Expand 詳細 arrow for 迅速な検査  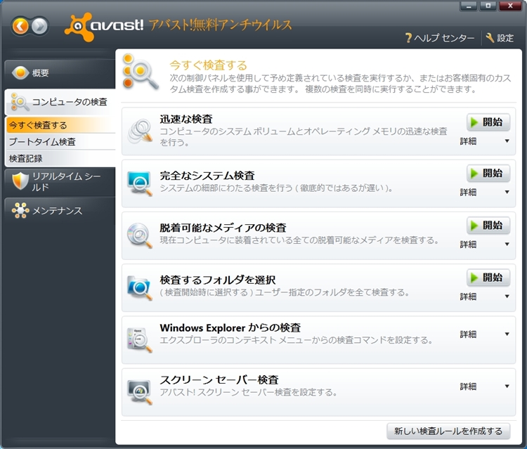[x=507, y=141]
